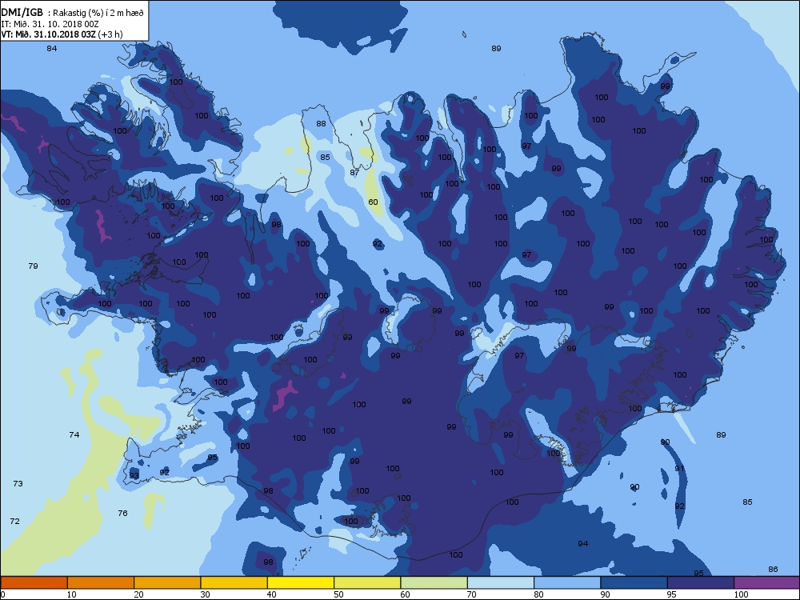Click the sea value 76
This screenshot has height=600, width=800.
click(x=122, y=514)
